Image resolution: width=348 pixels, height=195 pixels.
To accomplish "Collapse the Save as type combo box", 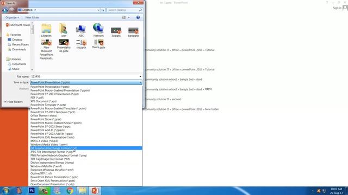I will 86,82.
